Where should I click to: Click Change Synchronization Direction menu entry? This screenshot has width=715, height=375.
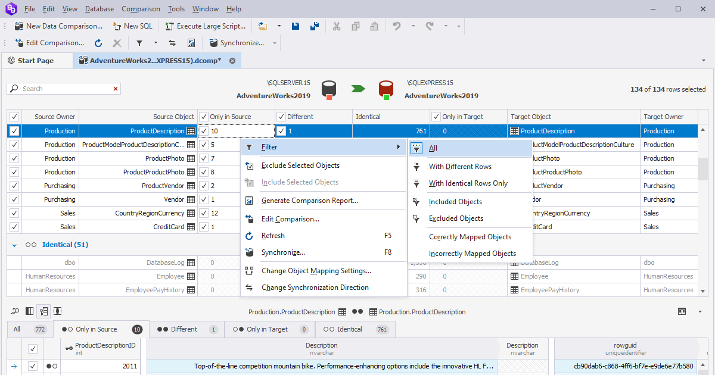pos(324,287)
